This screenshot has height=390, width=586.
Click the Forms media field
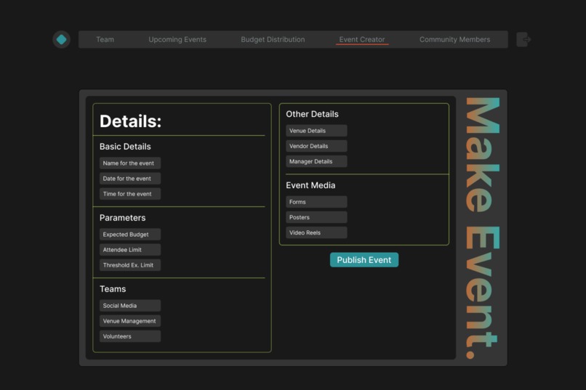pyautogui.click(x=316, y=202)
